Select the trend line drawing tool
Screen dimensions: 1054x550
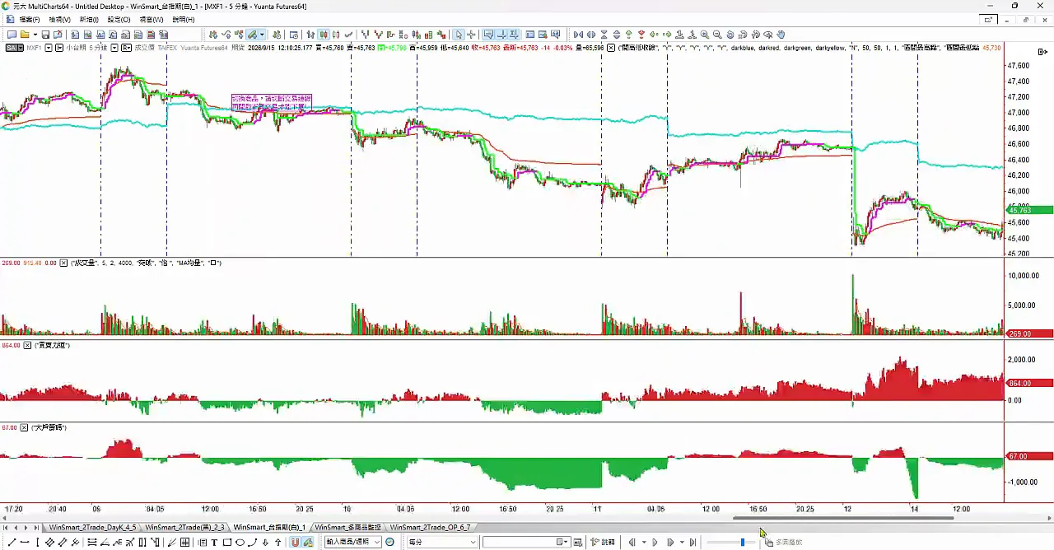click(12, 543)
